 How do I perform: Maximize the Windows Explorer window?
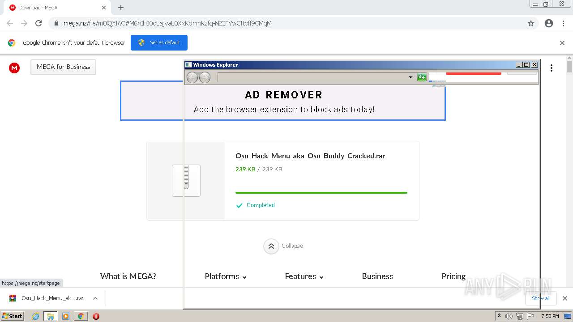coord(526,65)
